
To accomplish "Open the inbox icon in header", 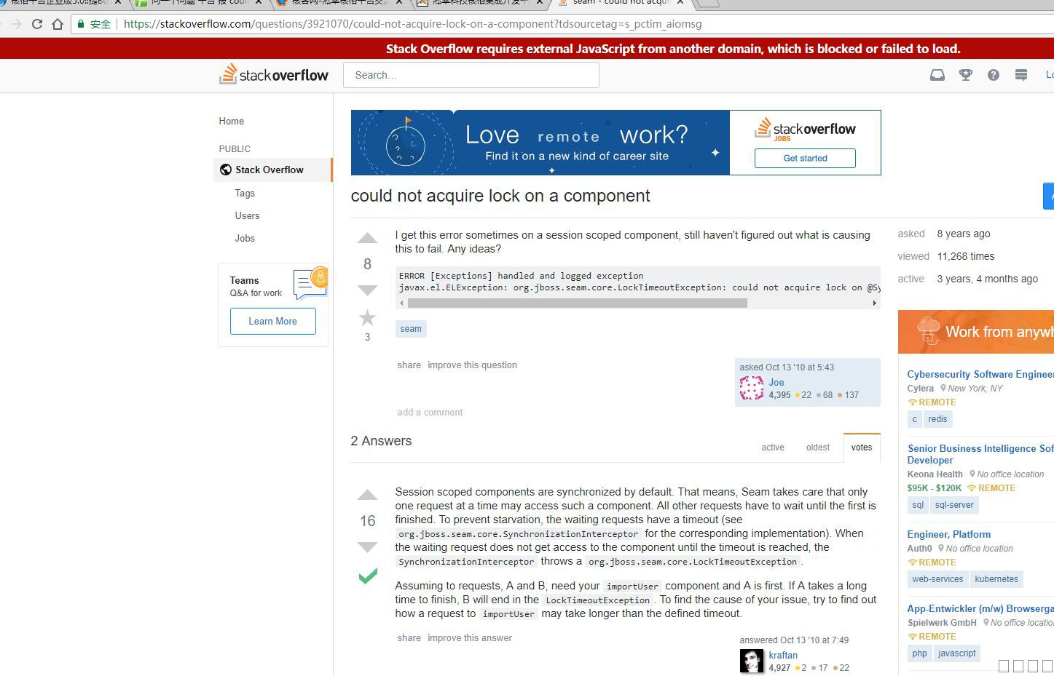I will coord(937,75).
